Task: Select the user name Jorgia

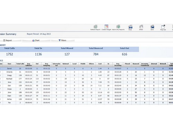Action: (9, 89)
